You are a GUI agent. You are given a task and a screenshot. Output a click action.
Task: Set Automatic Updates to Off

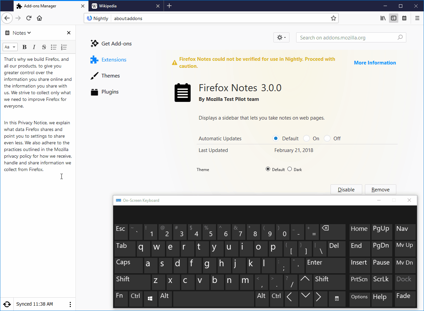(x=327, y=138)
